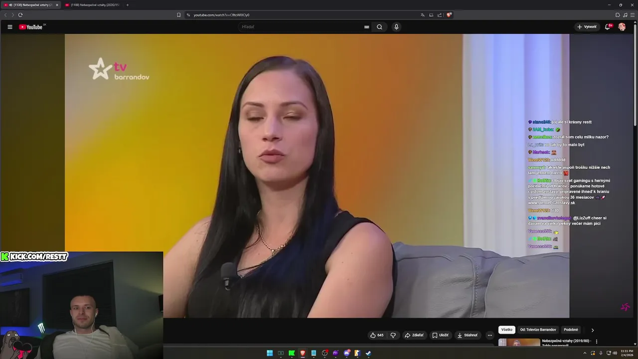The image size is (638, 359).
Task: Open browser extensions puzzle icon
Action: click(x=618, y=15)
